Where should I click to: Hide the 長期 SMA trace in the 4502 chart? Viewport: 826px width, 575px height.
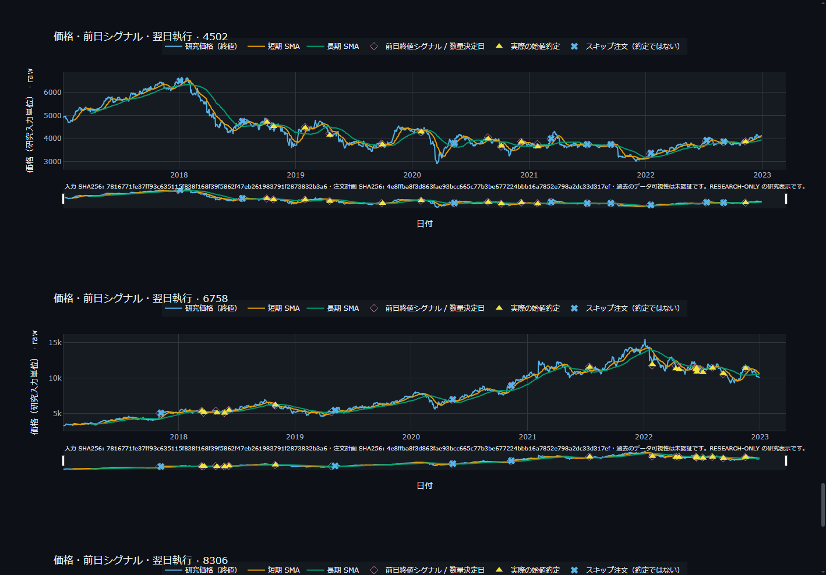(x=333, y=47)
